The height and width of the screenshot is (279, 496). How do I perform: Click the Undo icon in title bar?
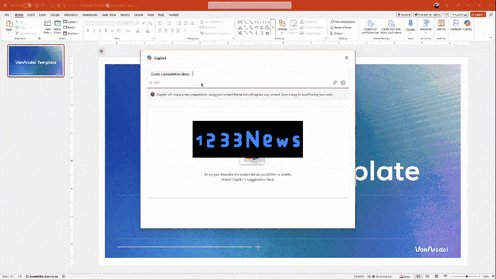(43, 6)
